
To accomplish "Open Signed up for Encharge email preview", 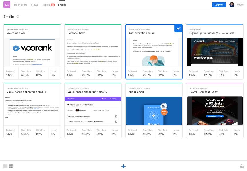I will pos(215,52).
